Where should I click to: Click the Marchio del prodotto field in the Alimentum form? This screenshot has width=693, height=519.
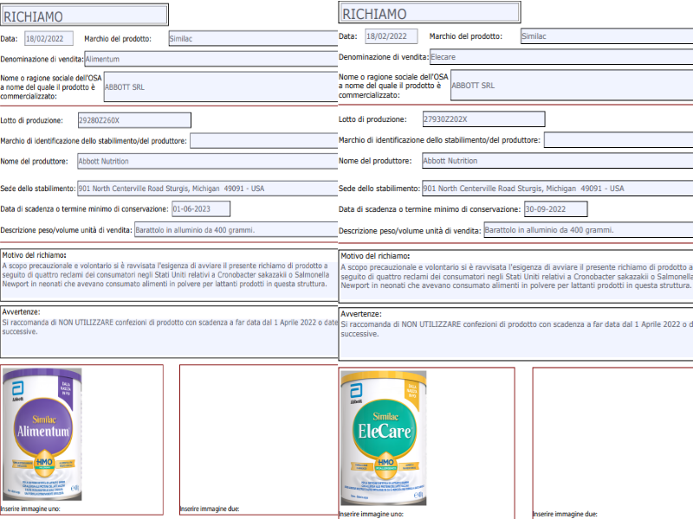pyautogui.click(x=253, y=38)
